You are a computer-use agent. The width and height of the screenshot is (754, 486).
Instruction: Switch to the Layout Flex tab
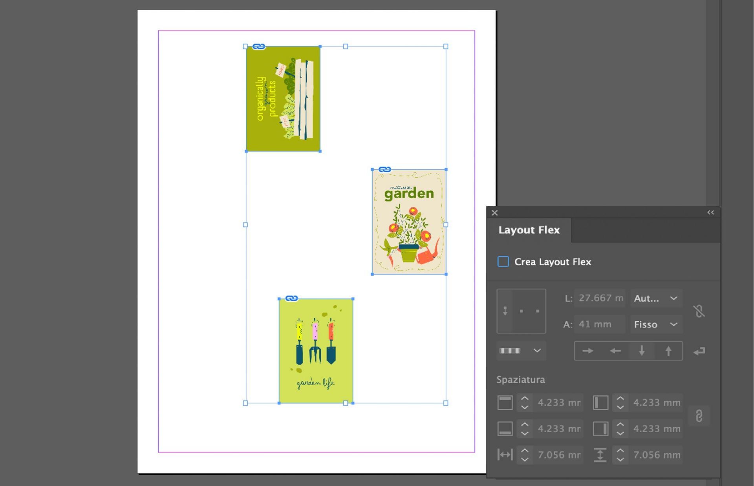pos(529,230)
